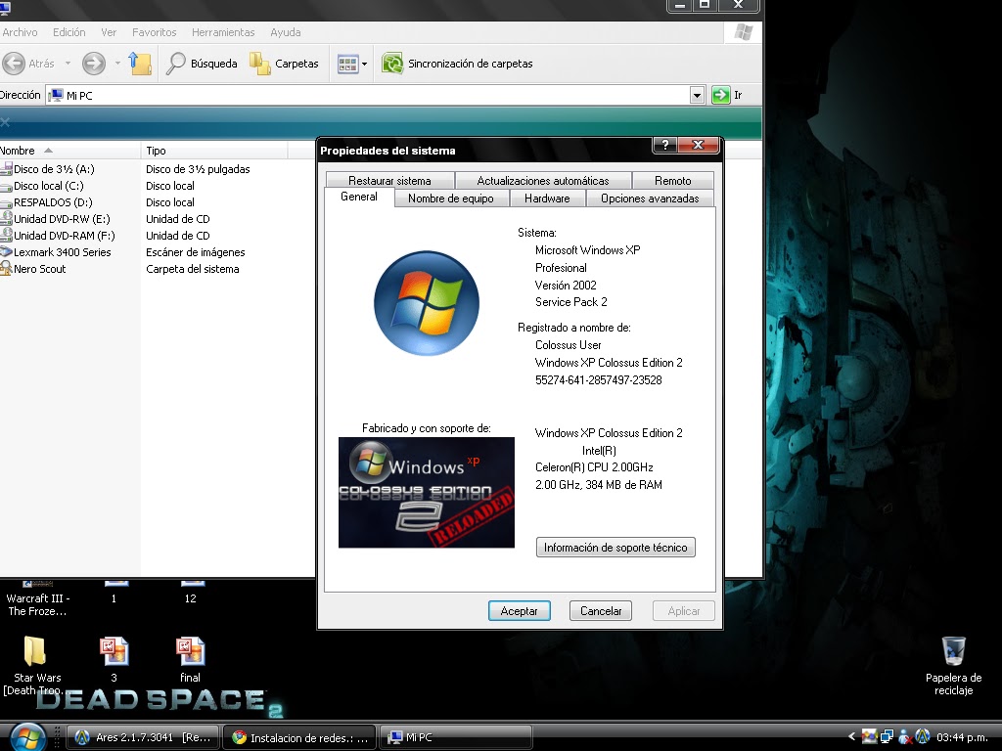Click the Atrás back arrow icon

click(x=14, y=64)
